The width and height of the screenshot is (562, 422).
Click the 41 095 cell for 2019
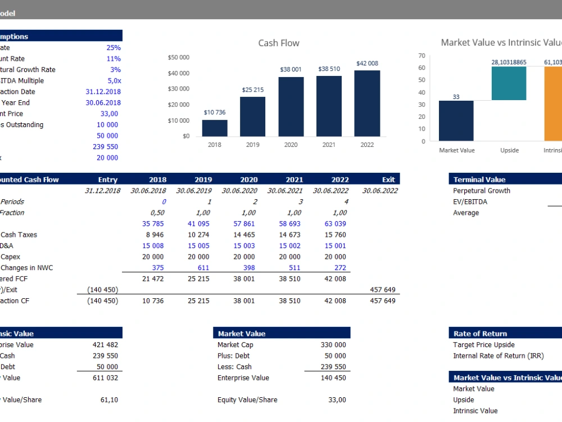click(198, 224)
